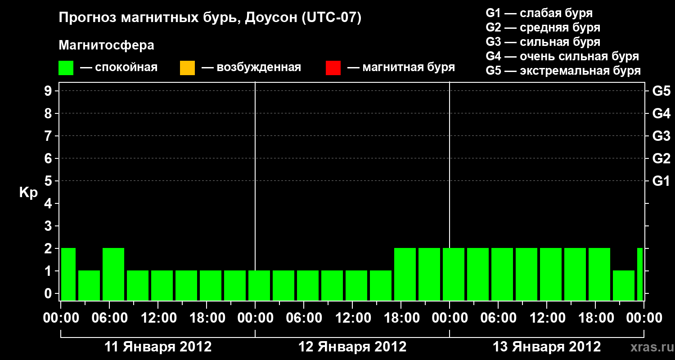Click the G3 label on right axis

[661, 136]
